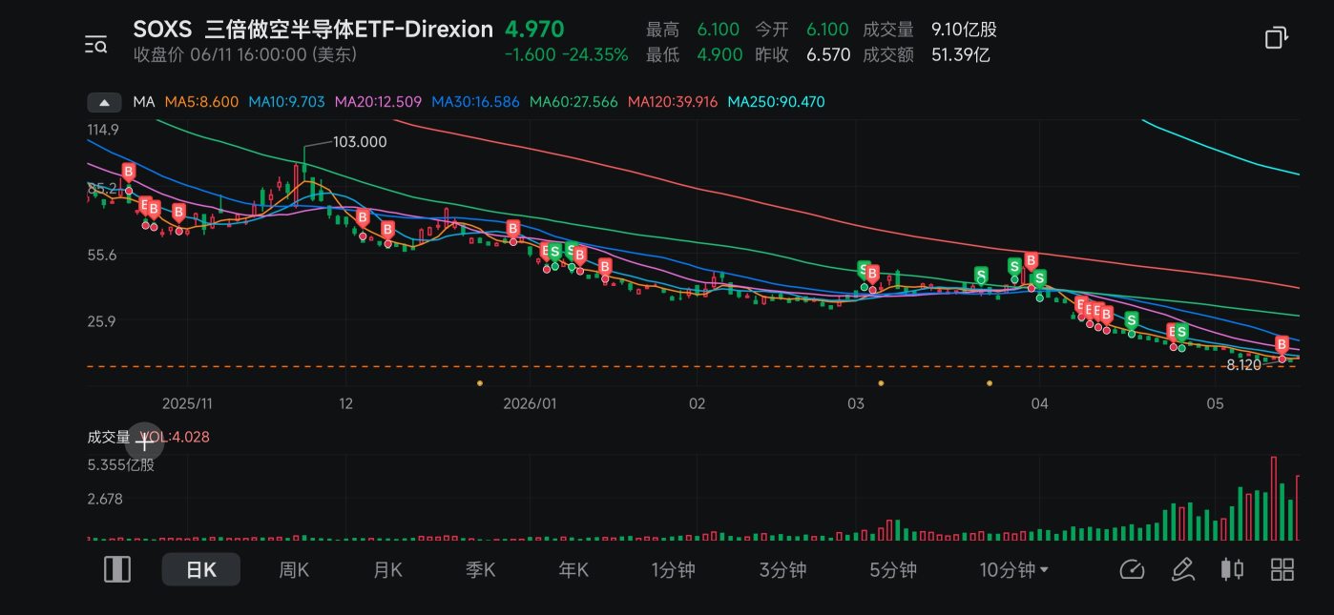
Task: Open the speedometer indicator icon
Action: pyautogui.click(x=1131, y=570)
